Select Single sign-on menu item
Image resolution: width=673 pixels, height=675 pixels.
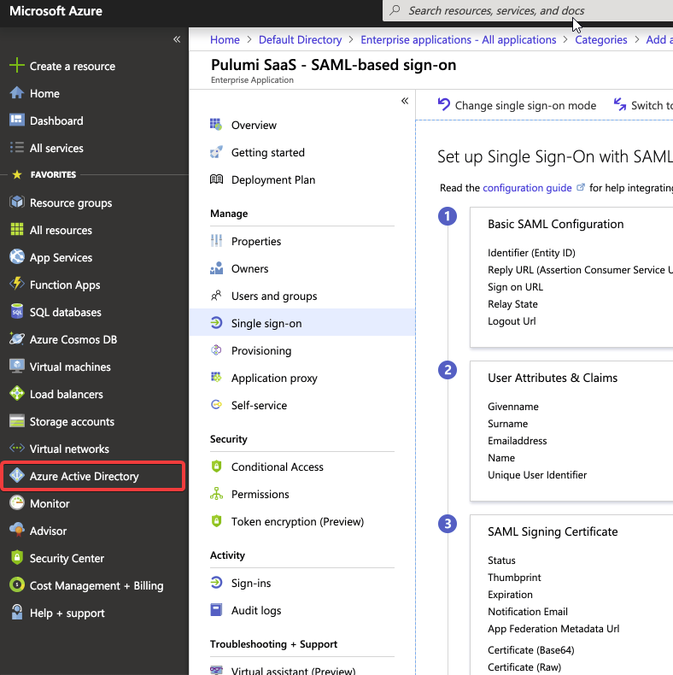tap(302, 323)
